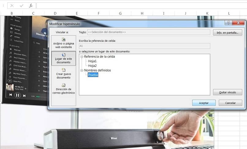Click the cell reference field showing A1
247x149 pixels.
pos(144,46)
